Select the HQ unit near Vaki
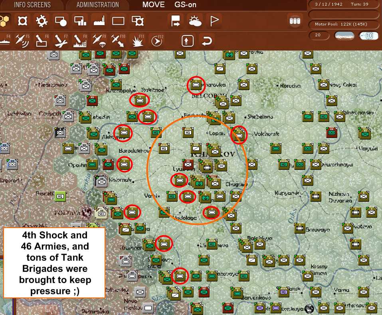The height and width of the screenshot is (315, 382). pos(172,196)
